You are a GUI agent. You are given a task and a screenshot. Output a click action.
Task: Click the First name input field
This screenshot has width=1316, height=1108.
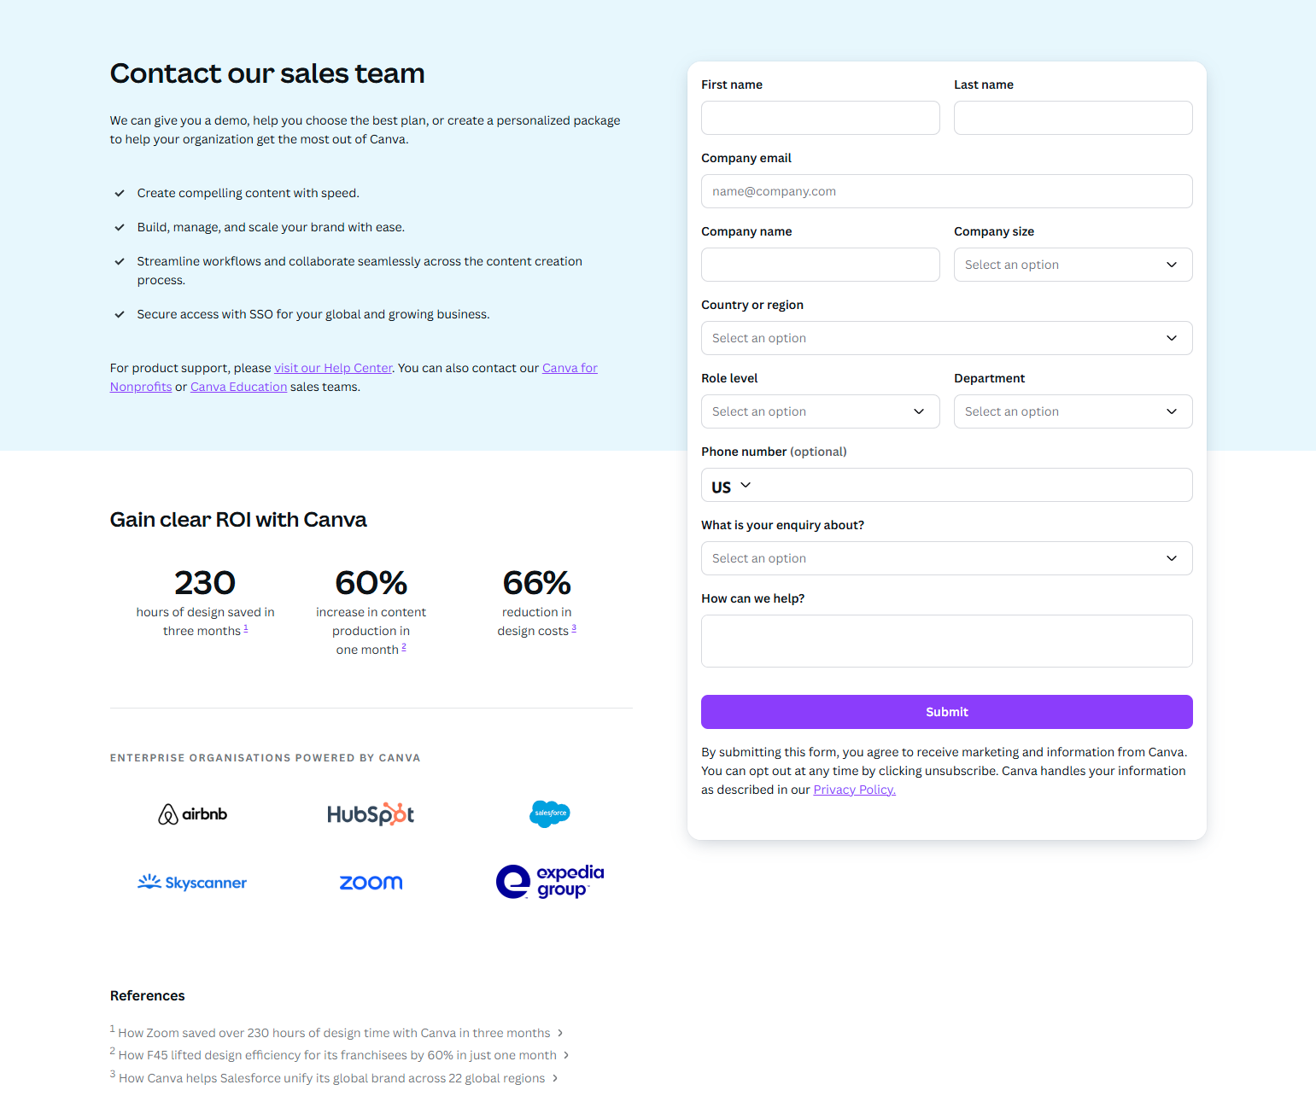pyautogui.click(x=819, y=118)
